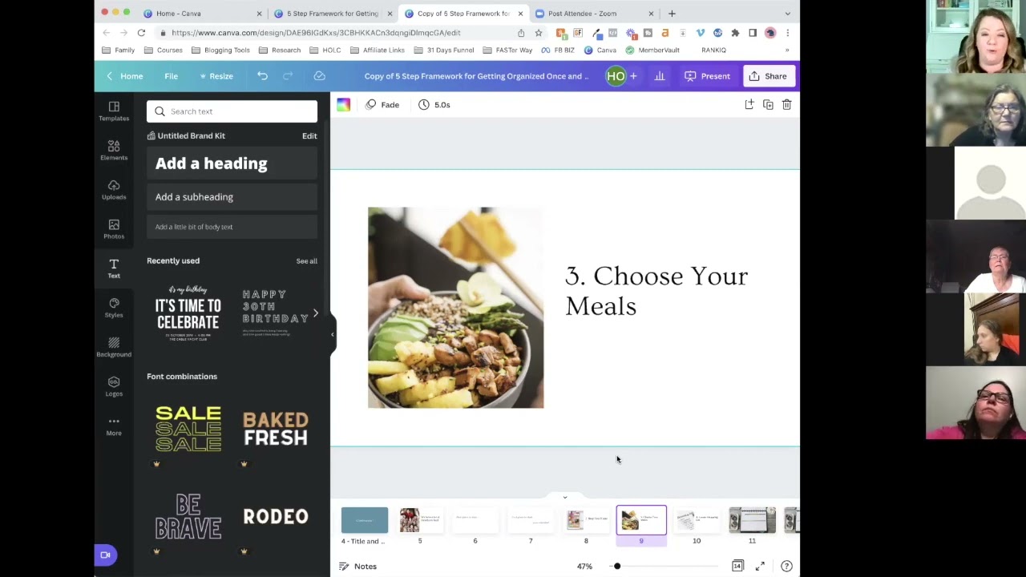Viewport: 1026px width, 577px height.
Task: Click the text search field
Action: pos(232,111)
